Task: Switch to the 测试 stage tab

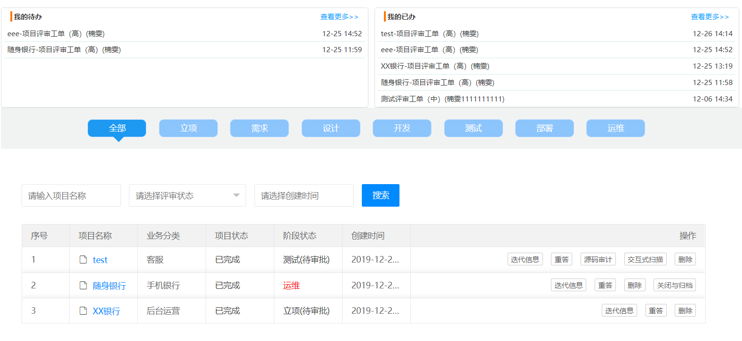Action: pos(473,128)
